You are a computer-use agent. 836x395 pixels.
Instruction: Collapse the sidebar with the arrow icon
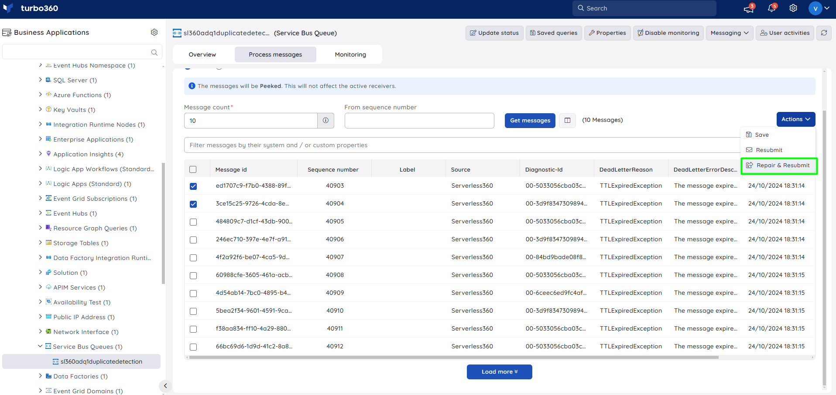(165, 386)
